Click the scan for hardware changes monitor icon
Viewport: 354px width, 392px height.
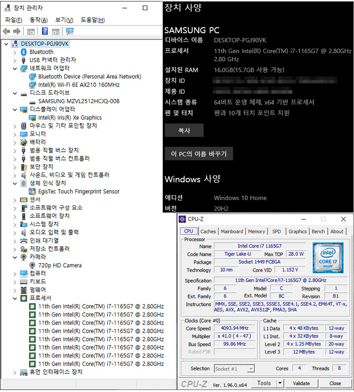tap(69, 31)
